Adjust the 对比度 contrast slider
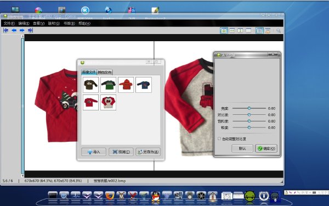 [x=249, y=115]
